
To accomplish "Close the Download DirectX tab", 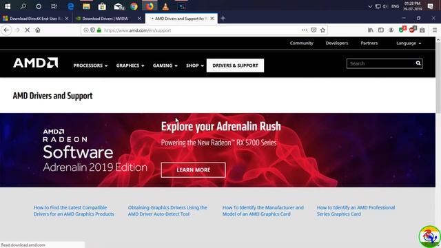I will [67, 19].
